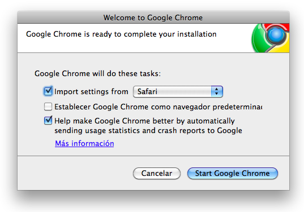Open the Safari browser dropdown
Viewport: 304px width, 212px height.
pyautogui.click(x=178, y=91)
